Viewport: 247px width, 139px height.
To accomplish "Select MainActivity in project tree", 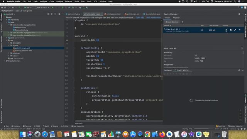I will (x=20, y=27).
